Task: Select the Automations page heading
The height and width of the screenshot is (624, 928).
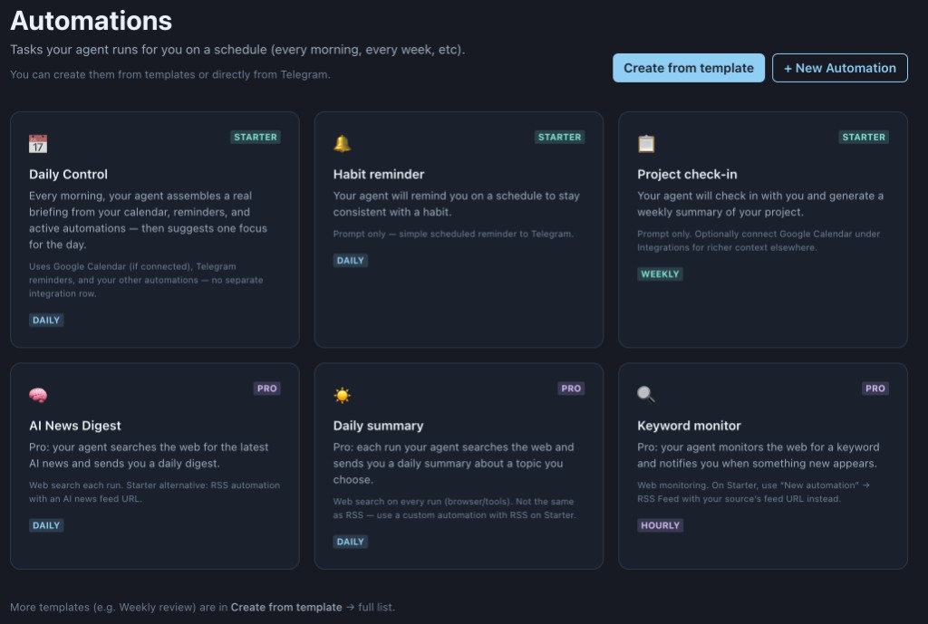Action: pos(91,20)
